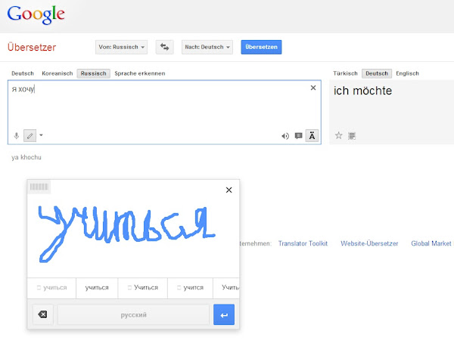454x343 pixels.
Task: Select Deutsch target language tab
Action: (x=377, y=73)
